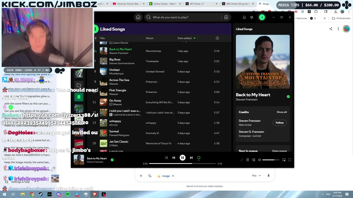Open Spotify miniplayer icon
This screenshot has height=198, width=353.
[284, 160]
